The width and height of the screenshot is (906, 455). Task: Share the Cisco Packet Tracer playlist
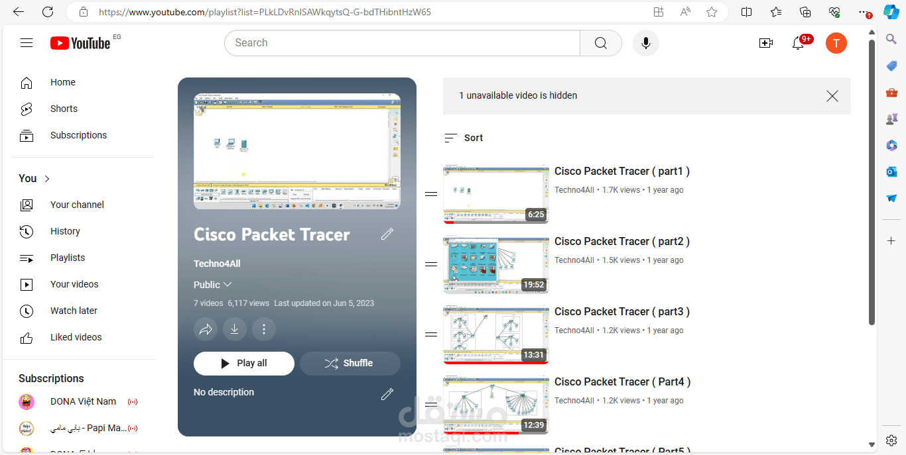click(x=206, y=329)
